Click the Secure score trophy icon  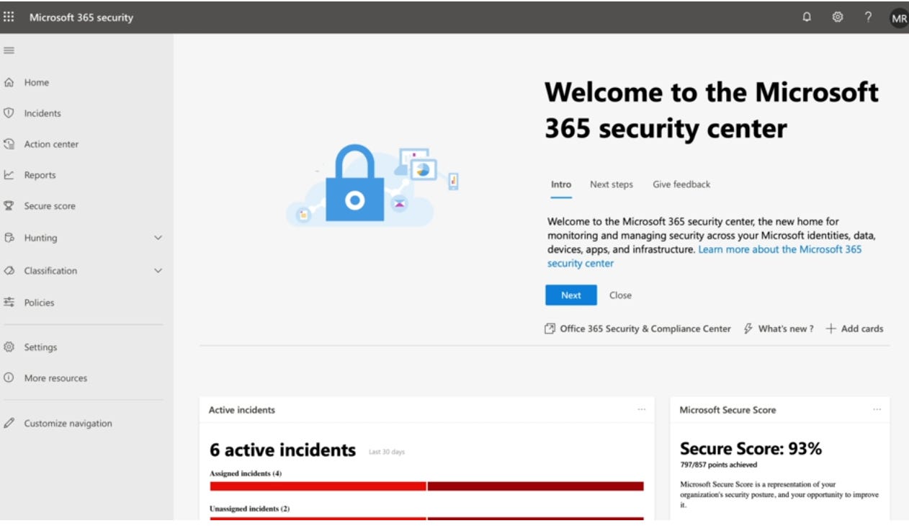point(9,205)
